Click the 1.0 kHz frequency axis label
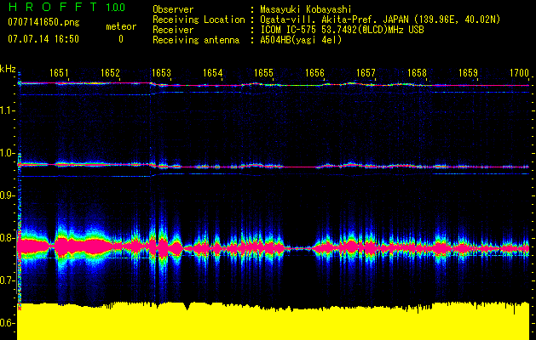 [x=7, y=153]
